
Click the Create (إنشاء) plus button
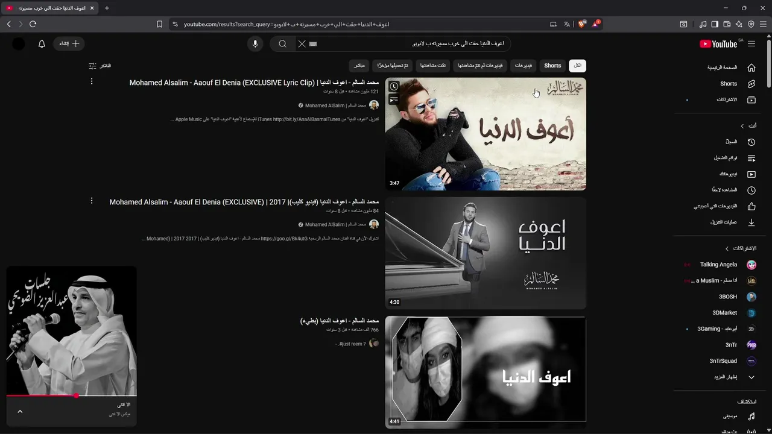tap(69, 44)
